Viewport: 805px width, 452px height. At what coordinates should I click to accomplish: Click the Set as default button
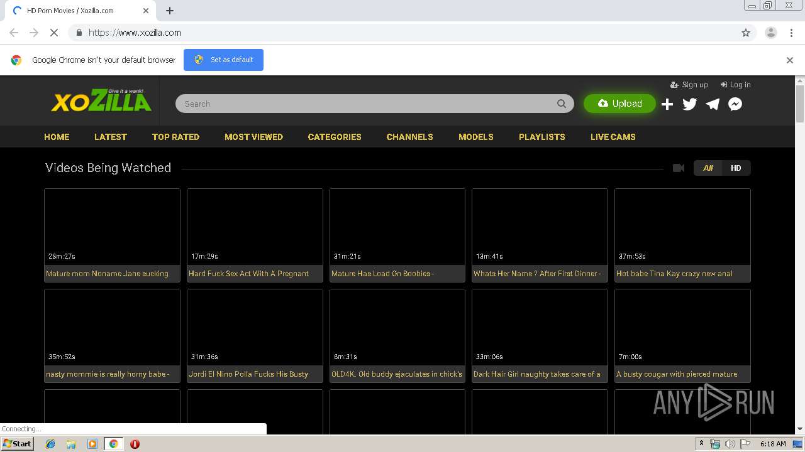[223, 60]
